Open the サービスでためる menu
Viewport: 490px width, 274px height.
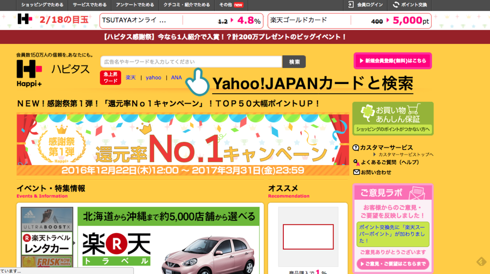(89, 5)
